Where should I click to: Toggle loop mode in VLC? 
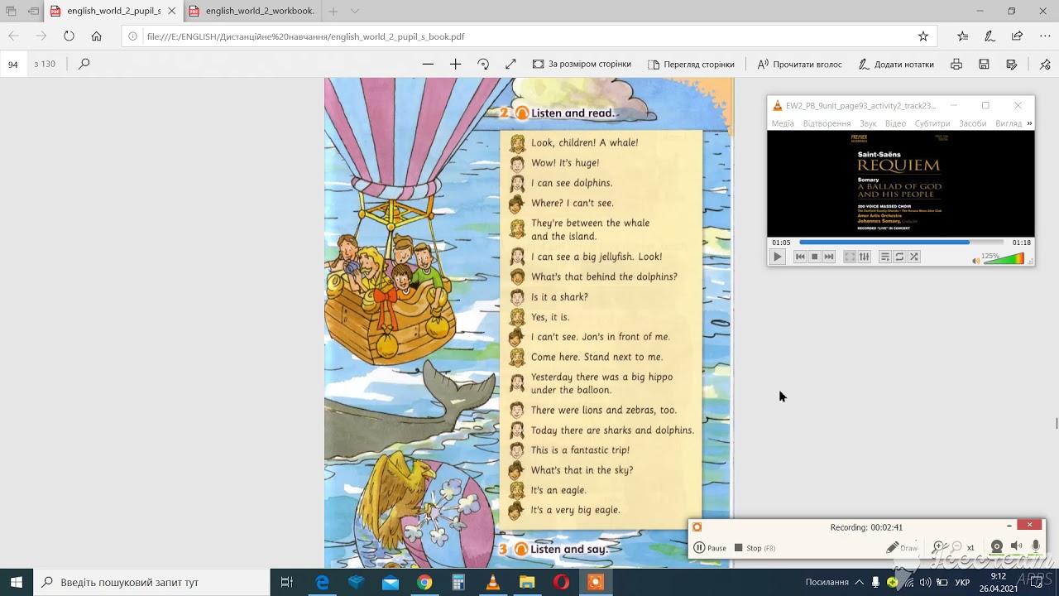click(899, 257)
